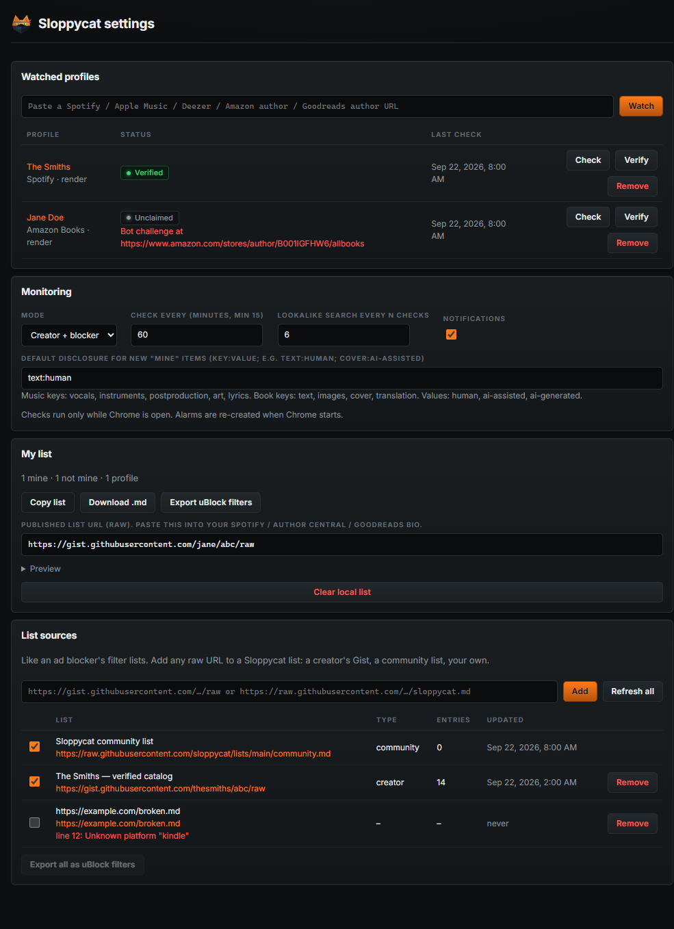Click the "community" type cell
This screenshot has width=674, height=929.
click(398, 748)
